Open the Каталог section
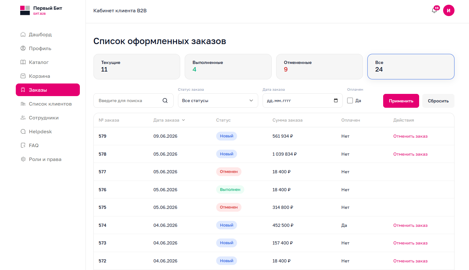 pos(48,62)
